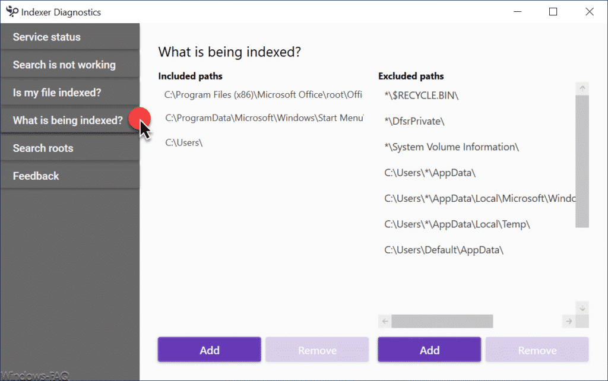Open the Search roots section
Viewport: 608px width, 381px height.
tap(70, 148)
